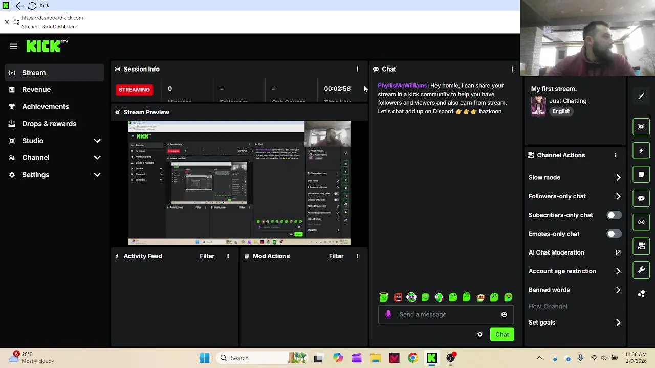This screenshot has width=655, height=368.
Task: Open the emoji picker smiley in message box
Action: pyautogui.click(x=504, y=314)
